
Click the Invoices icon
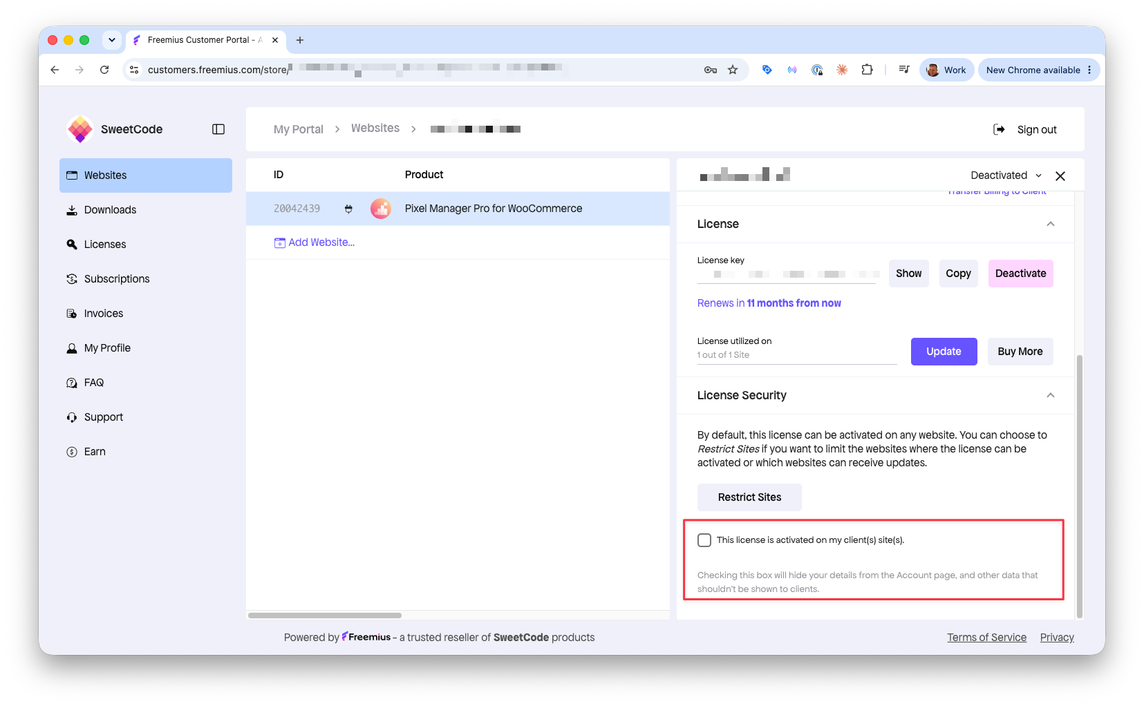pos(72,314)
